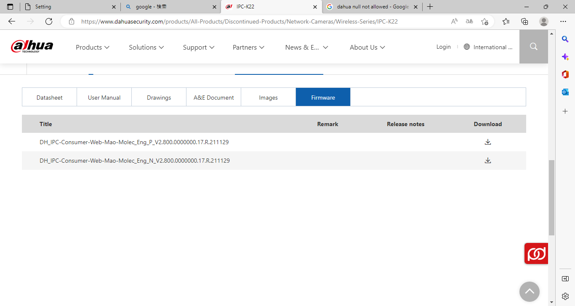Expand the Support menu
Viewport: 575px width, 306px height.
[199, 47]
